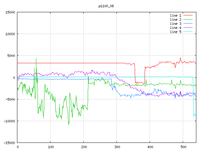Click the blue line 3 legend sample

pyautogui.click(x=188, y=24)
